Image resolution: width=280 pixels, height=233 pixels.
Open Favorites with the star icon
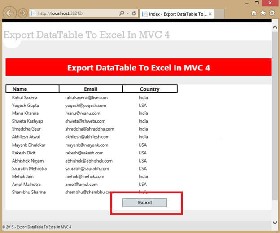coord(263,13)
